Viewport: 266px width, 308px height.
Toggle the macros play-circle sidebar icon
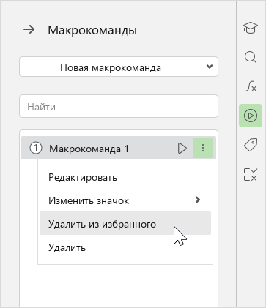click(x=251, y=116)
